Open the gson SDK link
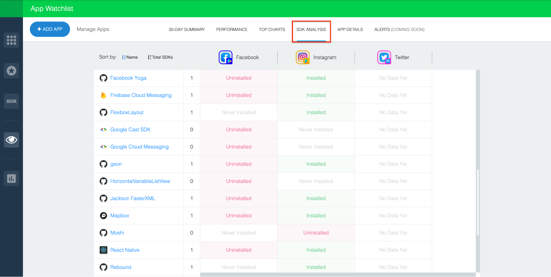Image resolution: width=551 pixels, height=277 pixels. (x=116, y=164)
